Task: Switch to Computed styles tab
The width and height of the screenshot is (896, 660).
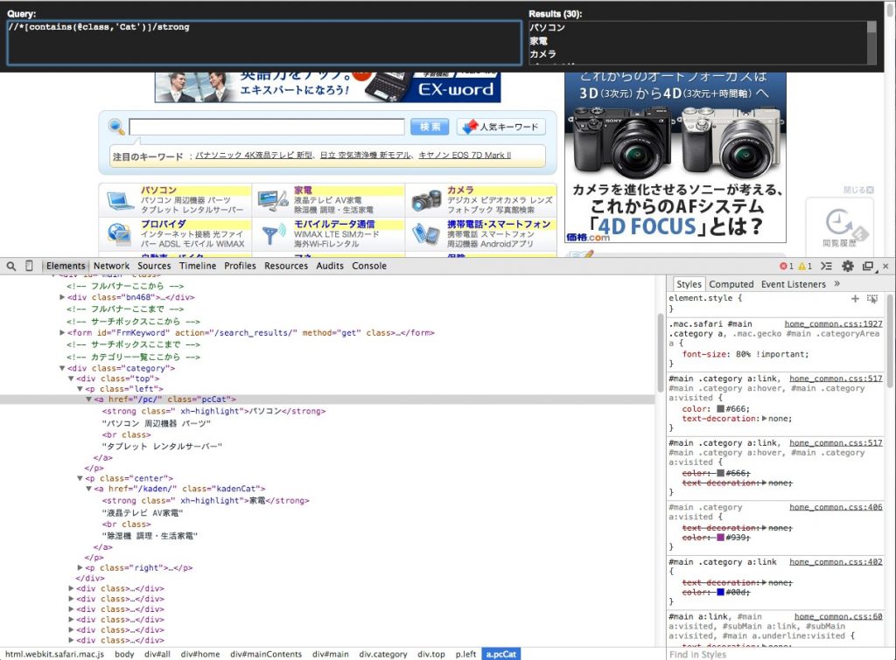Action: (731, 284)
